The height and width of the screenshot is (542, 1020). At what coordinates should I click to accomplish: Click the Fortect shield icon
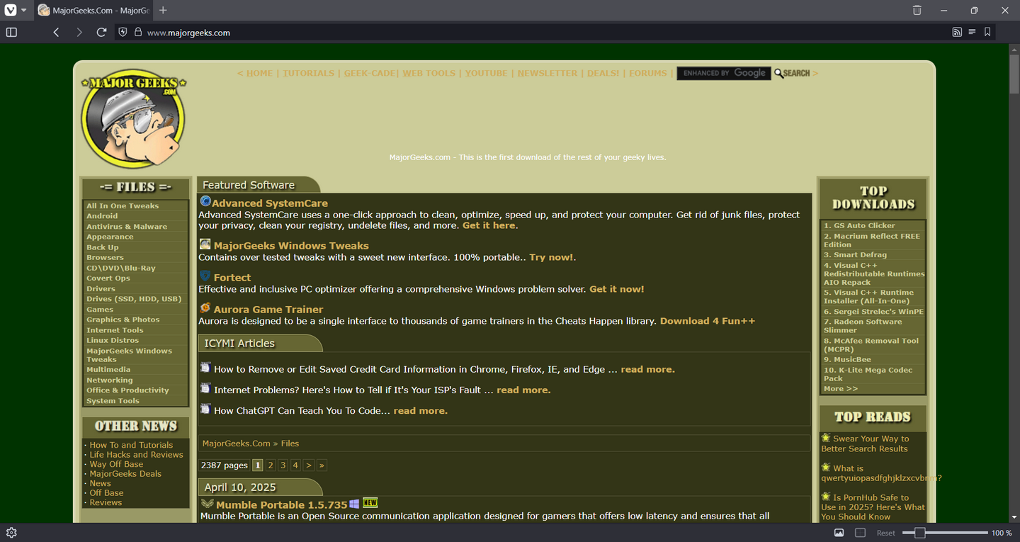205,276
